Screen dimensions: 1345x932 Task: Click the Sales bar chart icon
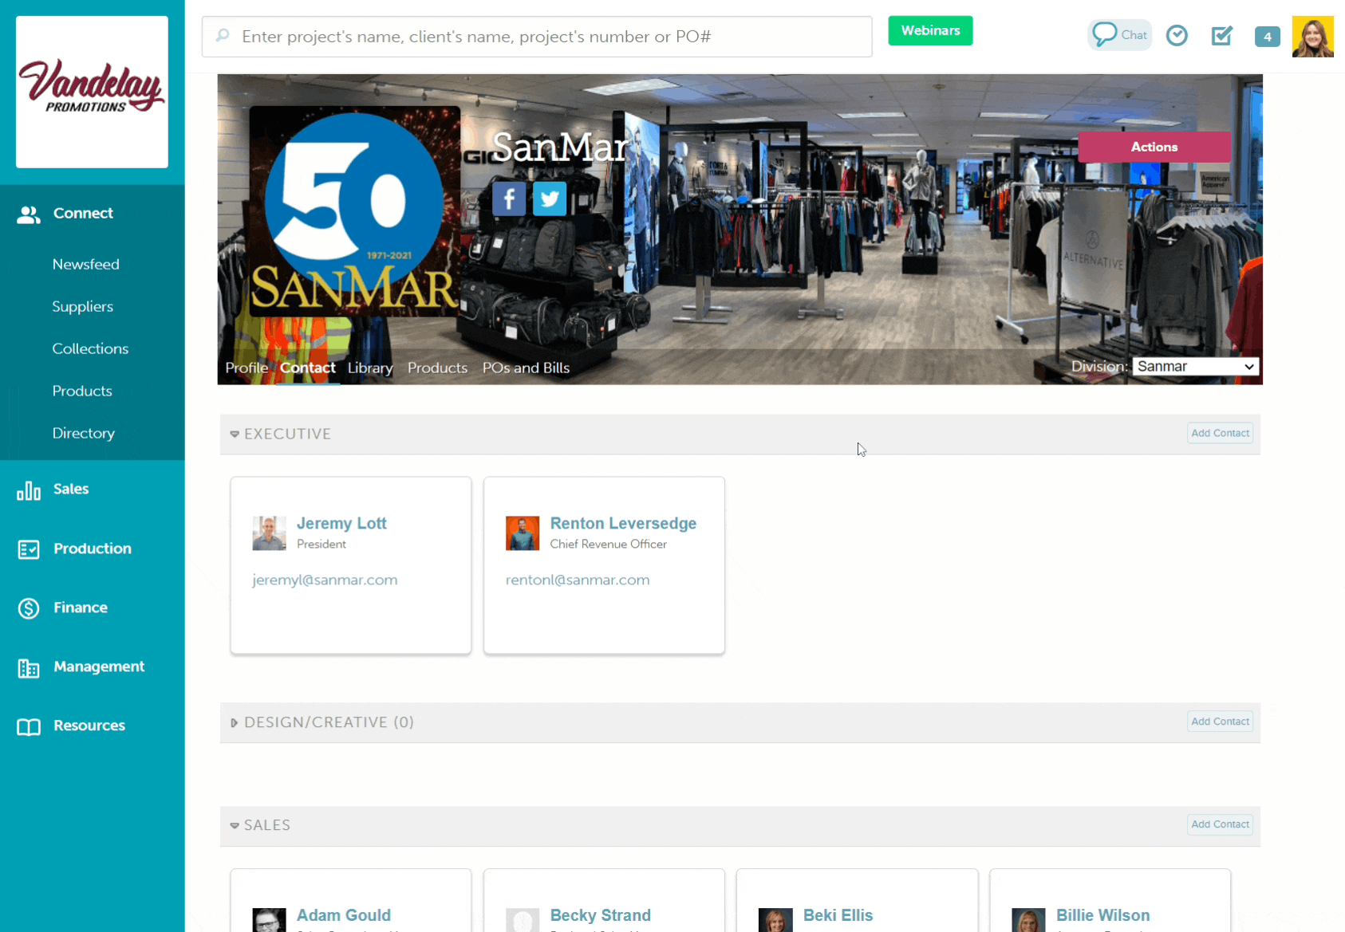[29, 490]
